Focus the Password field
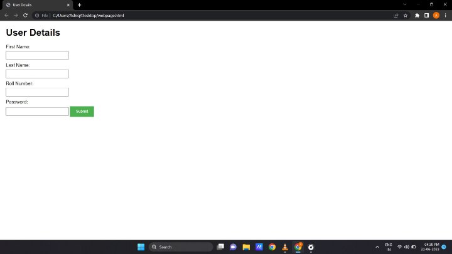This screenshot has width=452, height=254. point(37,112)
